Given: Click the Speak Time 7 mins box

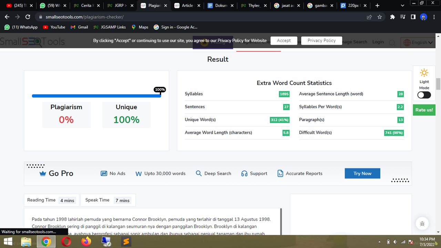Looking at the screenshot, I should click(108, 200).
